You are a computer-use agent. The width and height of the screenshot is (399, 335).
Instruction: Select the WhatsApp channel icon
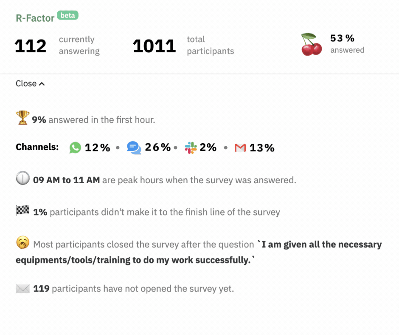click(x=75, y=148)
